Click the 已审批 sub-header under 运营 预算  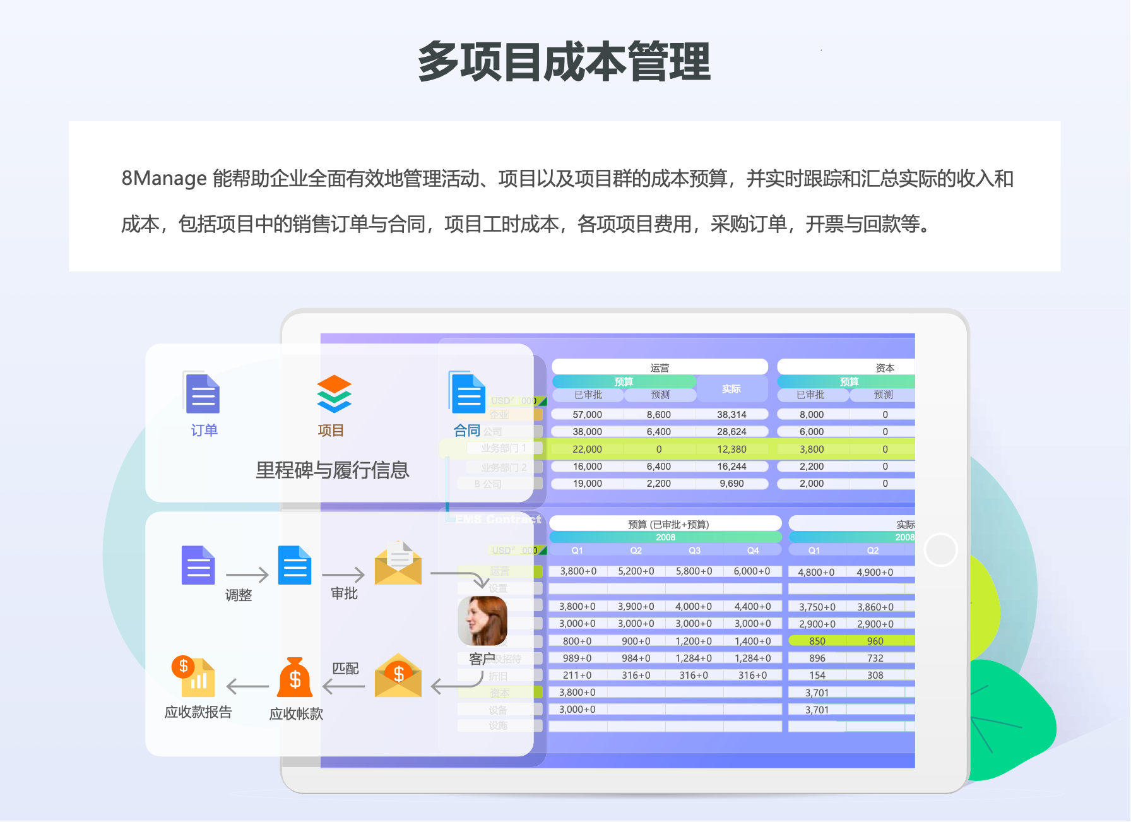coord(588,395)
